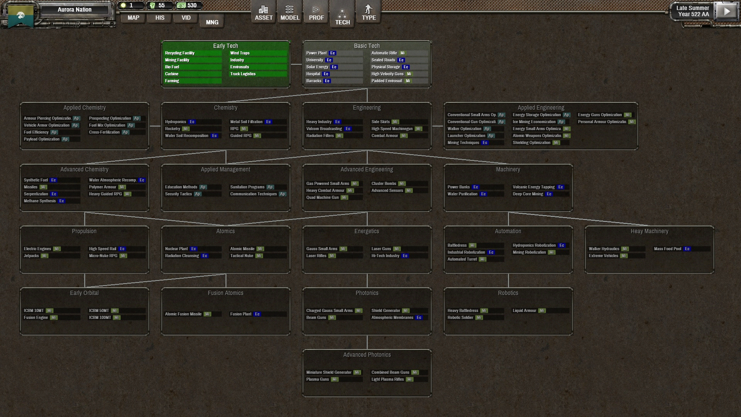This screenshot has height=417, width=741.
Task: Select the Recycling Facility early tech
Action: point(180,53)
